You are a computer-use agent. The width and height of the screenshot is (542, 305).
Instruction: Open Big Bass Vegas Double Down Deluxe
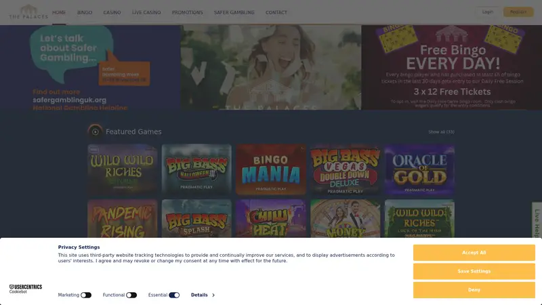346,169
